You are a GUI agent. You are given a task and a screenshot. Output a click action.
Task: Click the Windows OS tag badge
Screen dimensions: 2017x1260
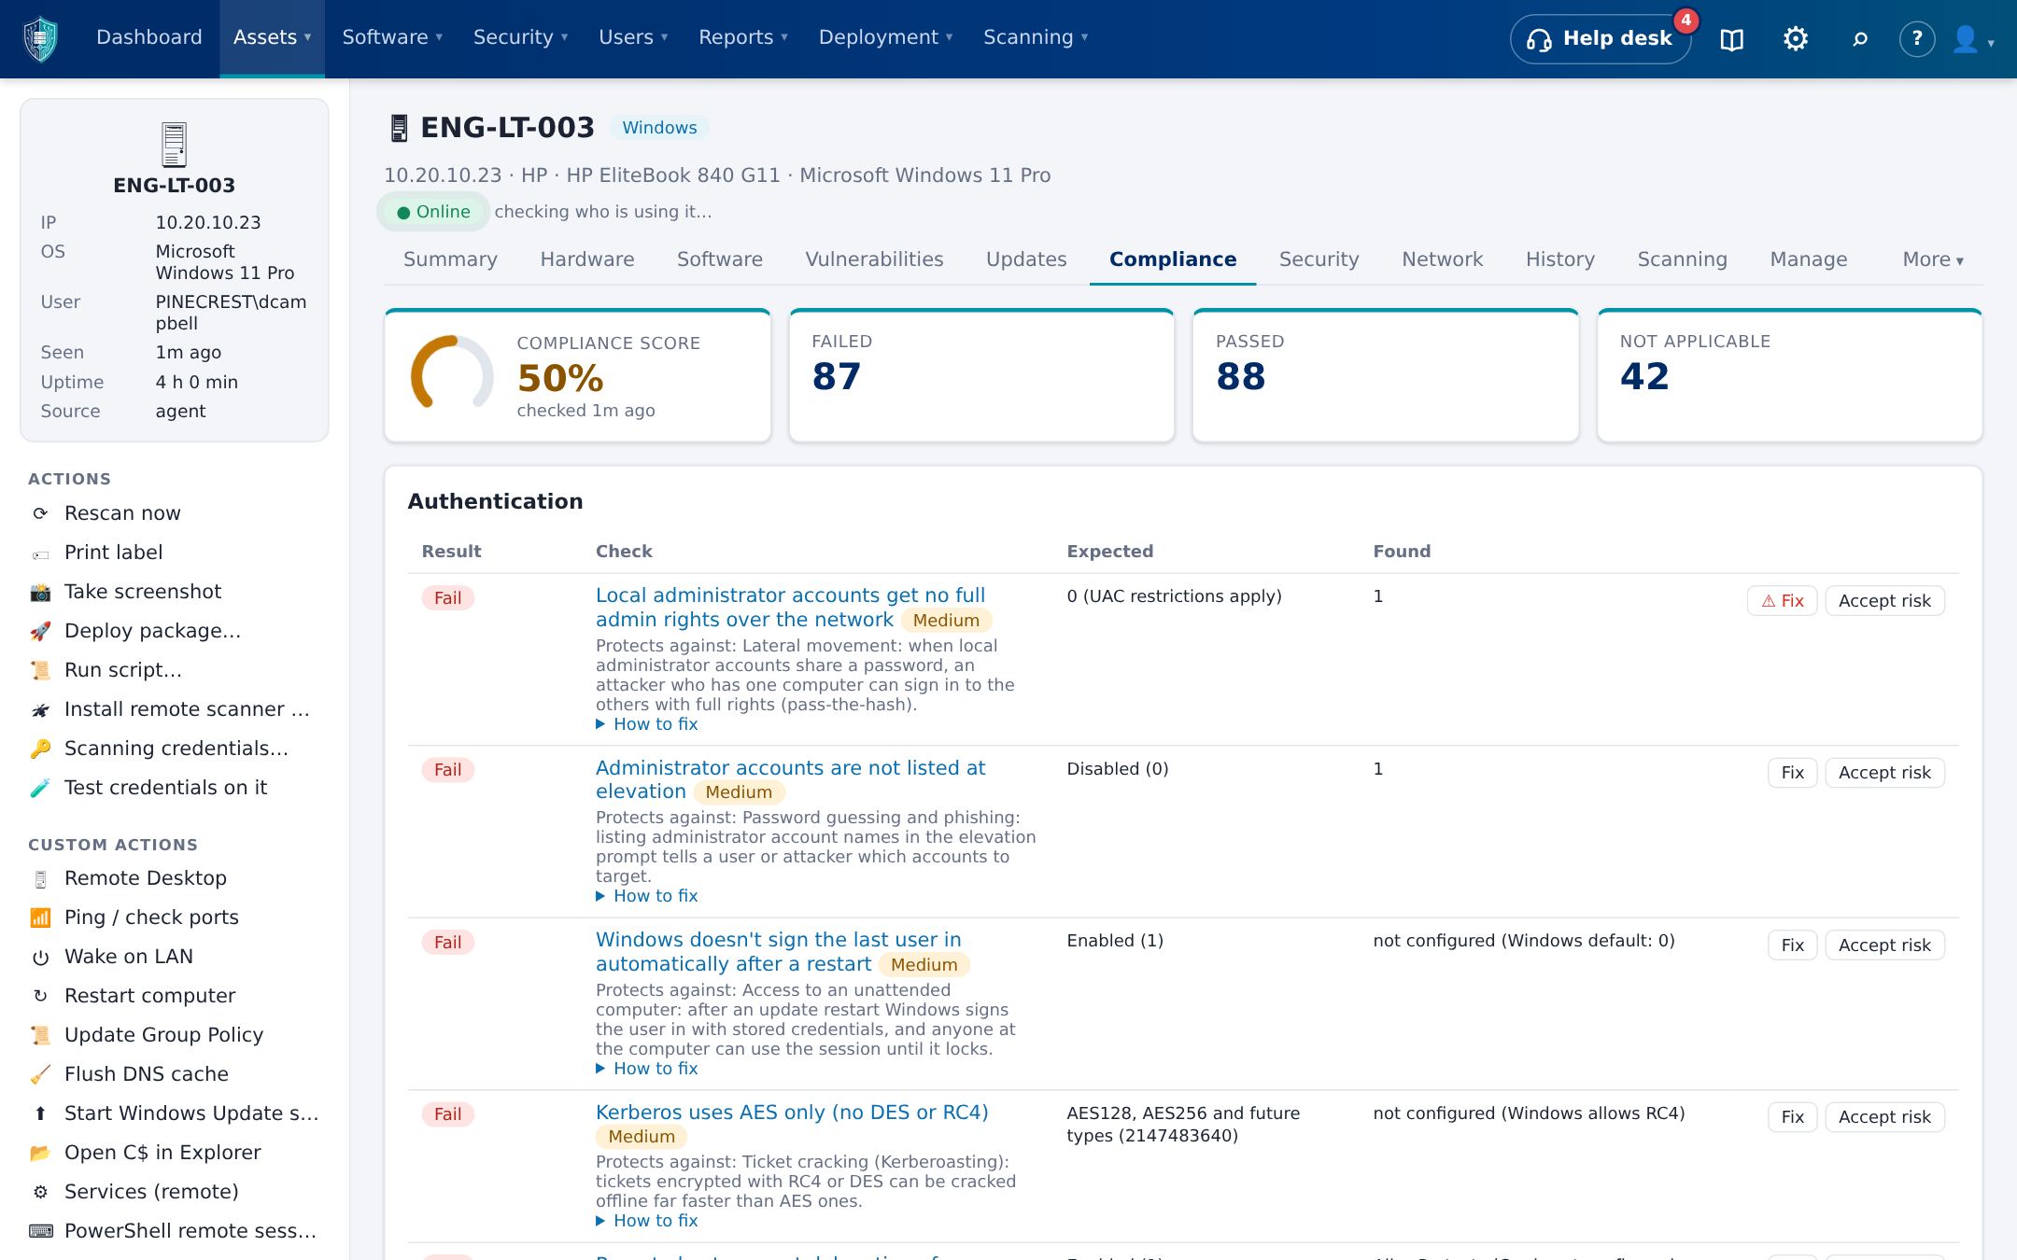[659, 128]
